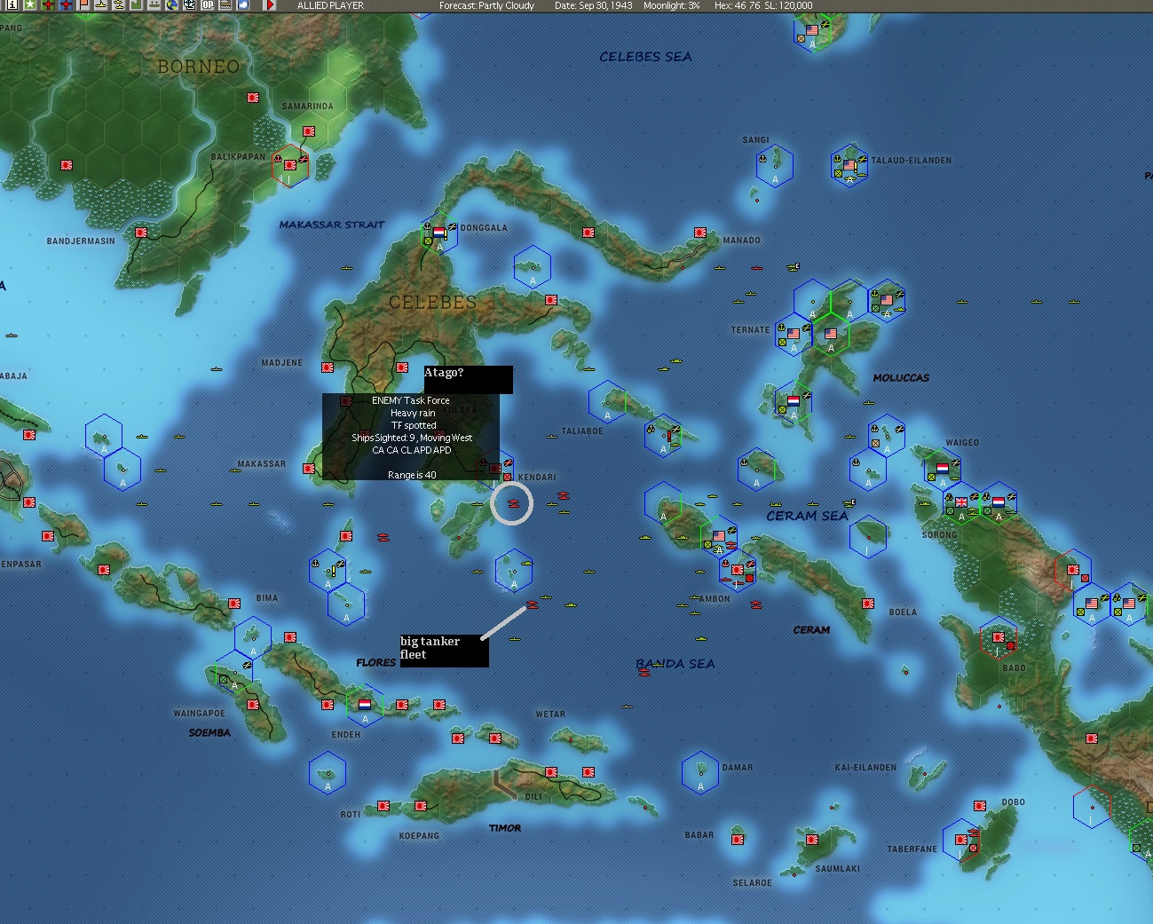
Task: Select Japanese base icon at Boela
Action: 868,604
